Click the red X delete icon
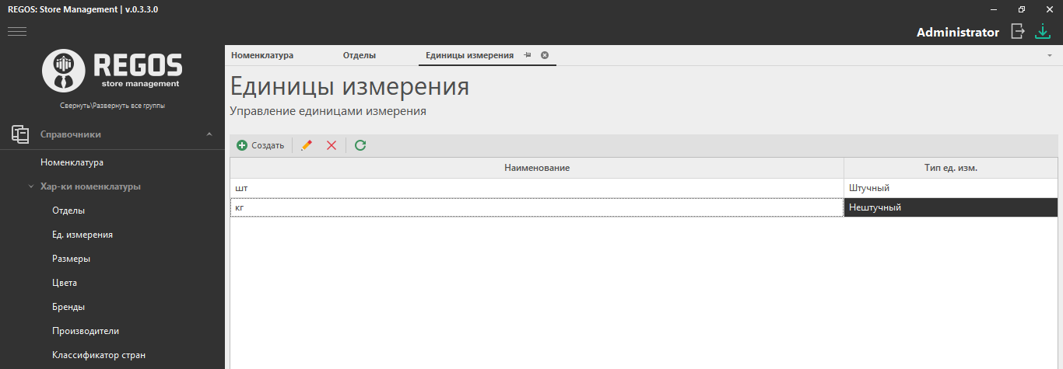Screen dimensions: 1063x369 point(332,145)
